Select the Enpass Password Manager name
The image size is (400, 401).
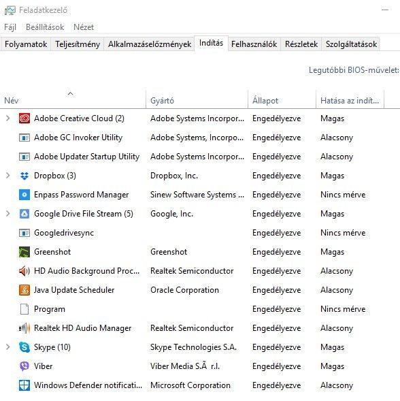(x=81, y=195)
